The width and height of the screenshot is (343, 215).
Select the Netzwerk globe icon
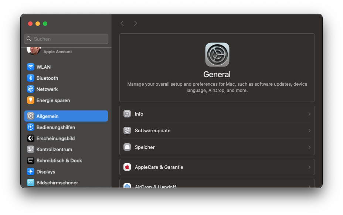pyautogui.click(x=31, y=89)
